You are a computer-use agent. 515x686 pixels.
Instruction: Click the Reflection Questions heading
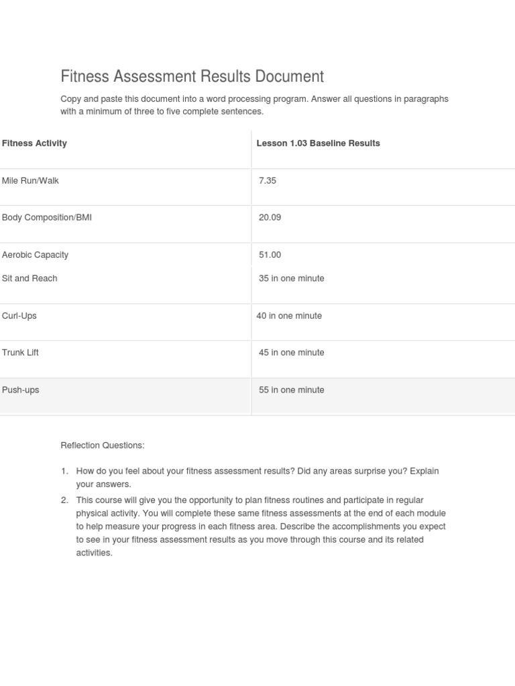coord(103,445)
